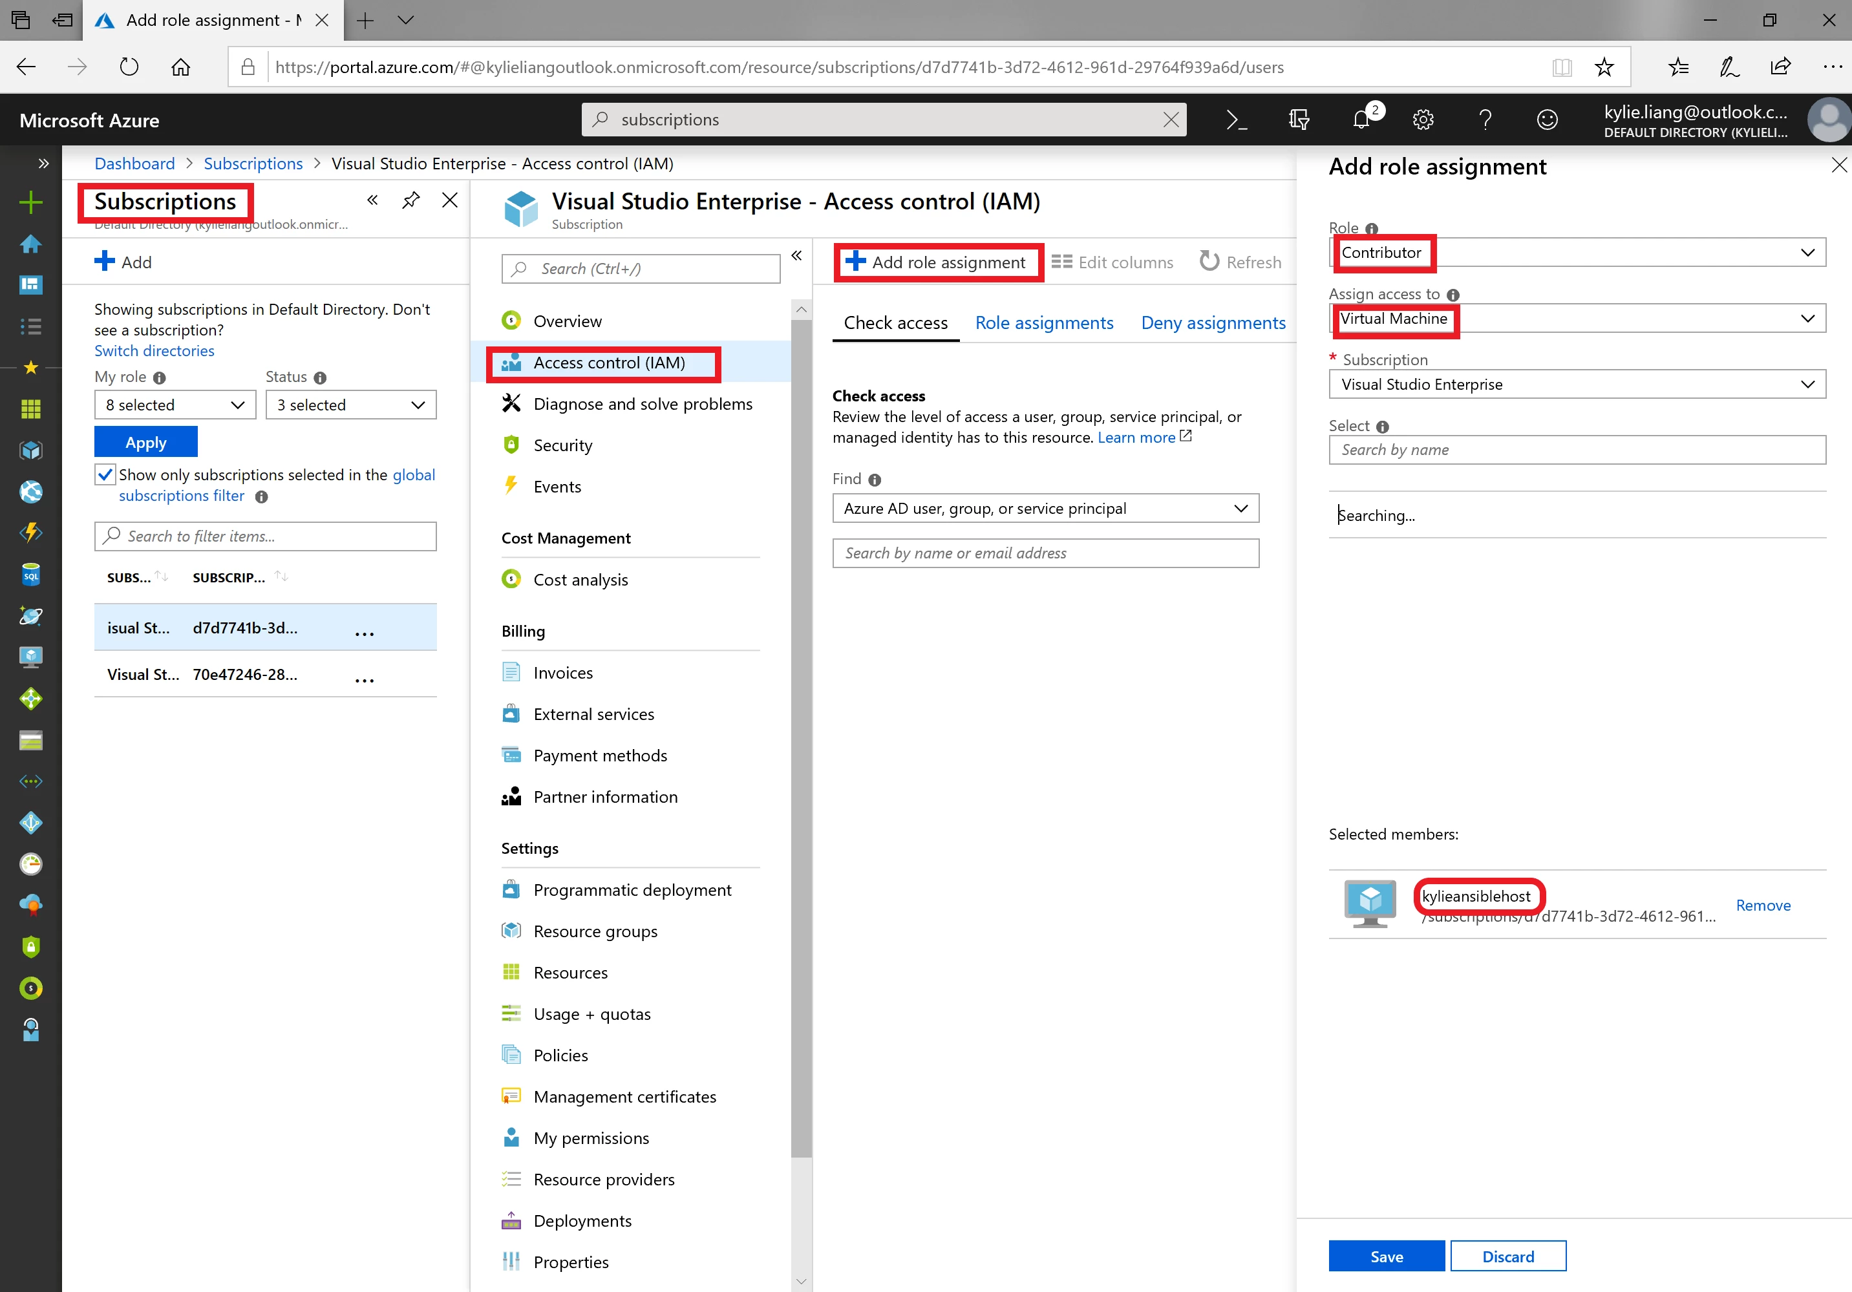Click the Save button
The height and width of the screenshot is (1292, 1852).
coord(1387,1256)
